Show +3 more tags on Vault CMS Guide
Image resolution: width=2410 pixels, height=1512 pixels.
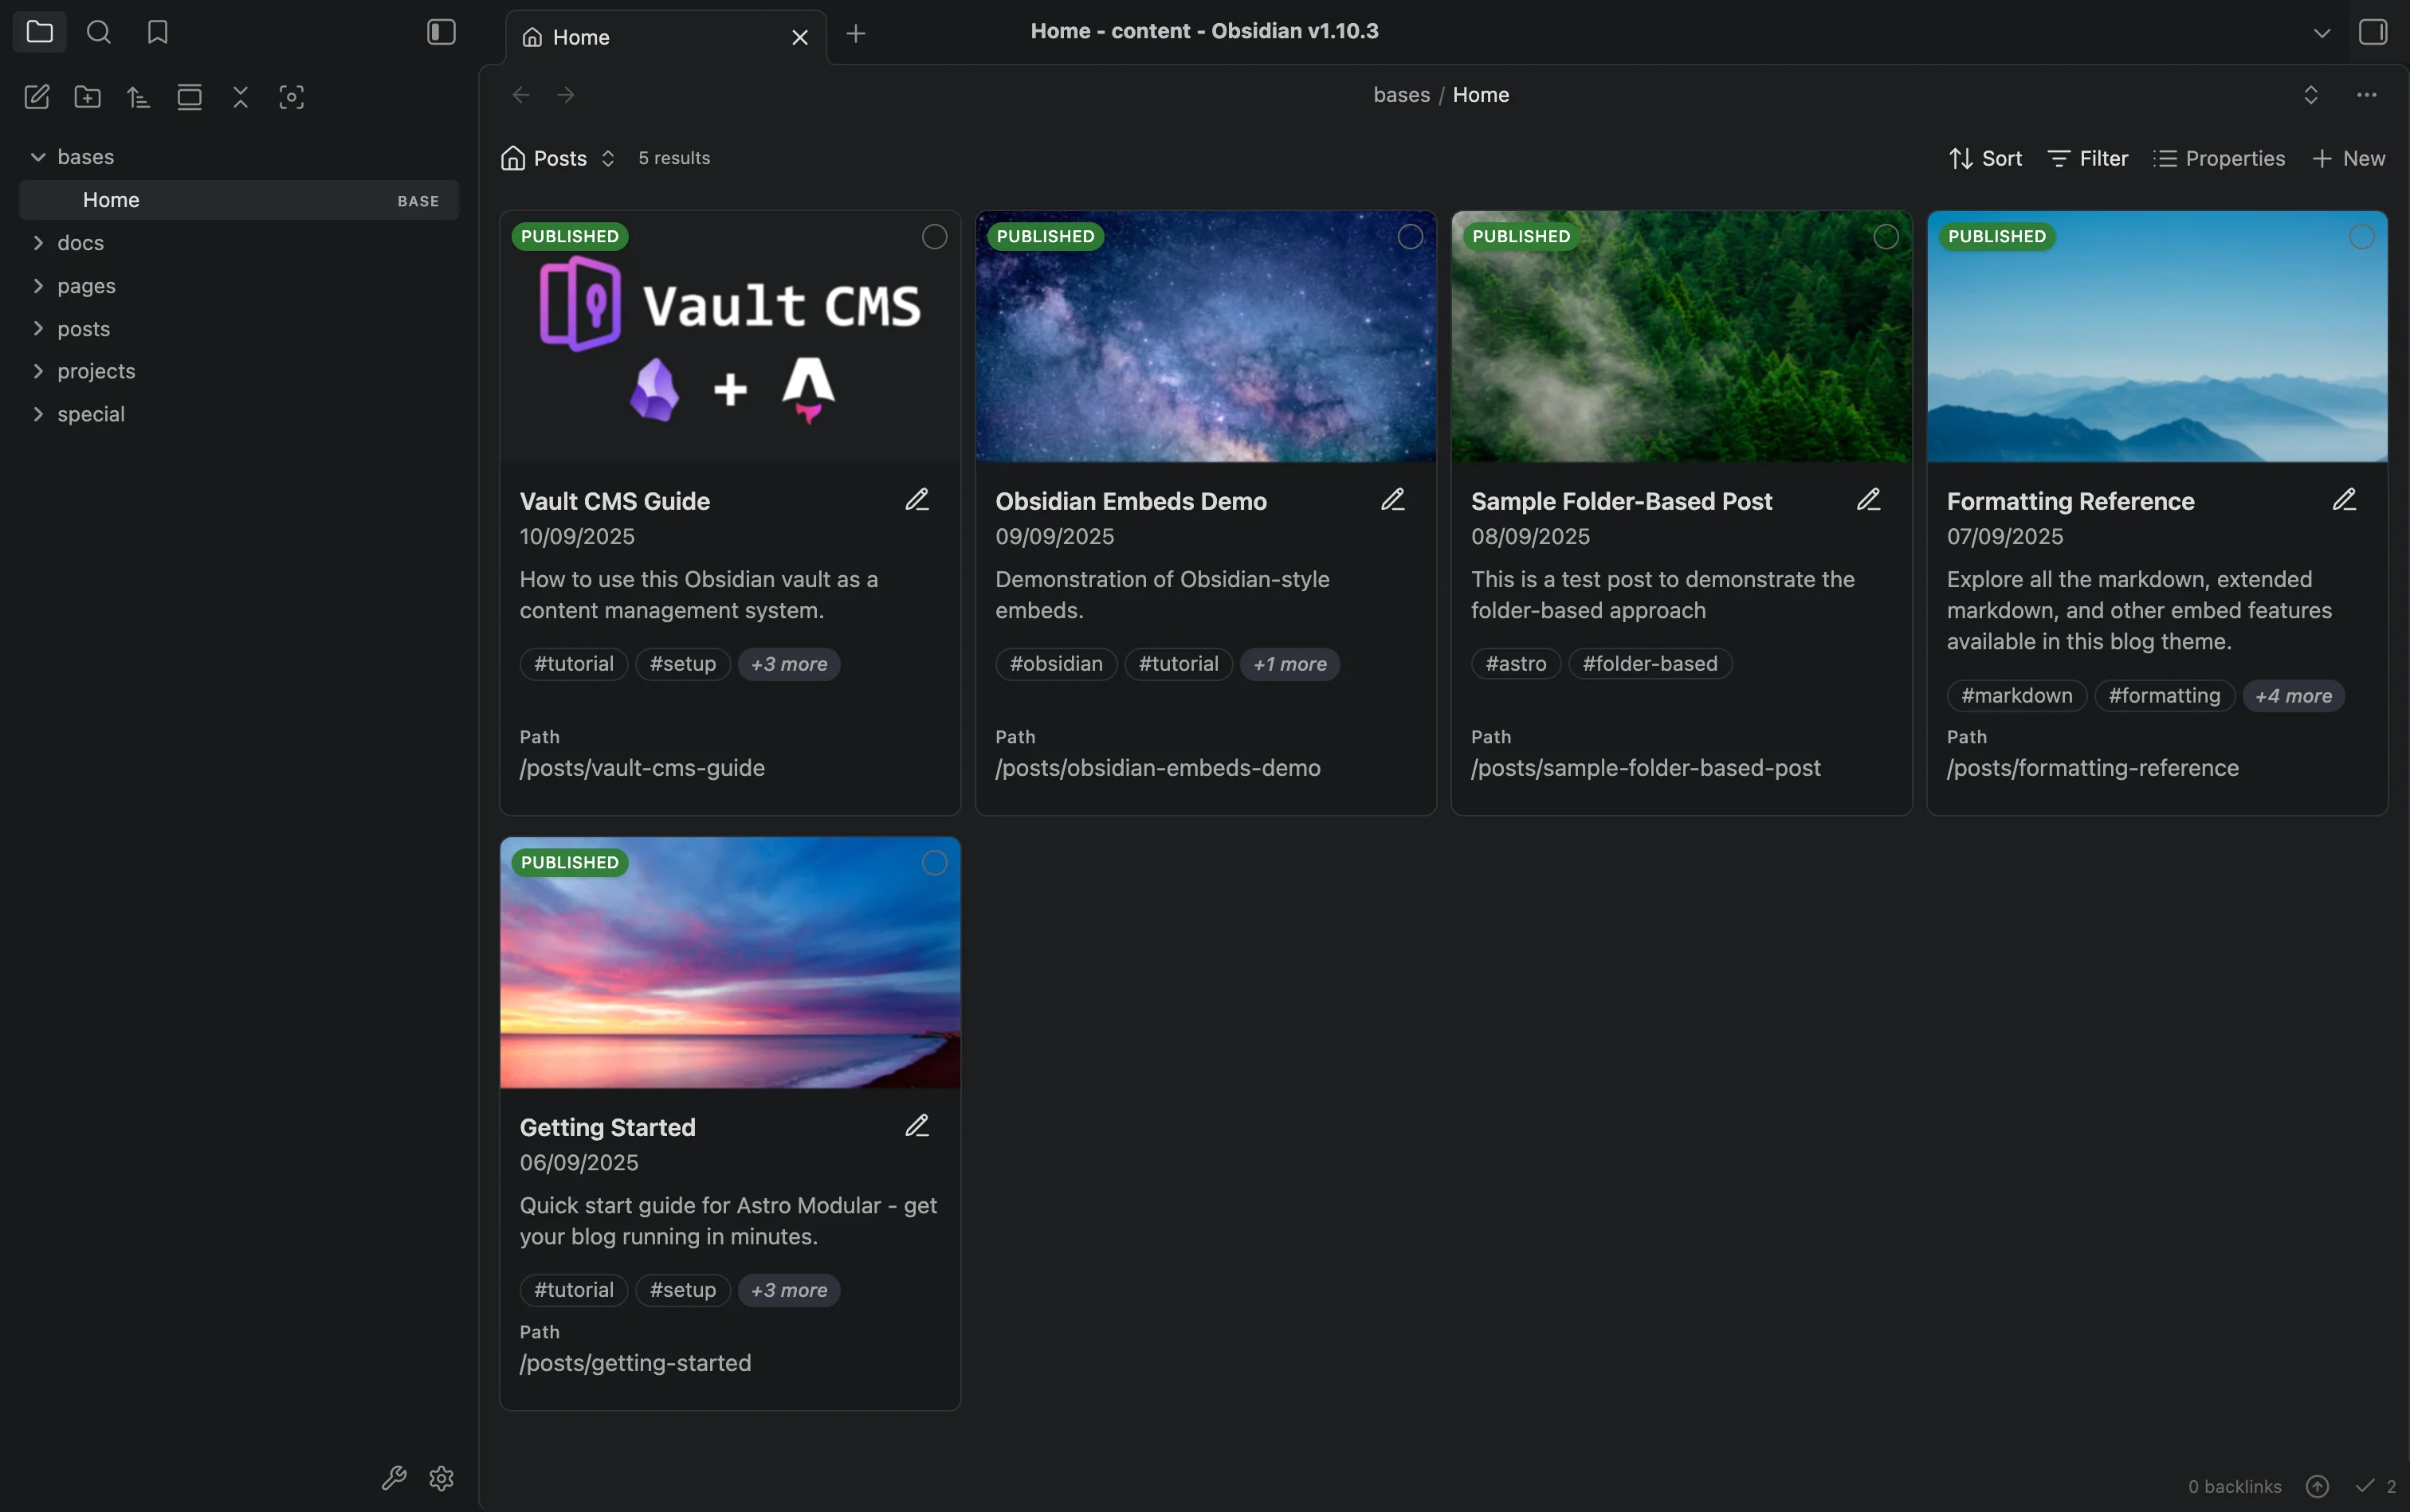(789, 664)
